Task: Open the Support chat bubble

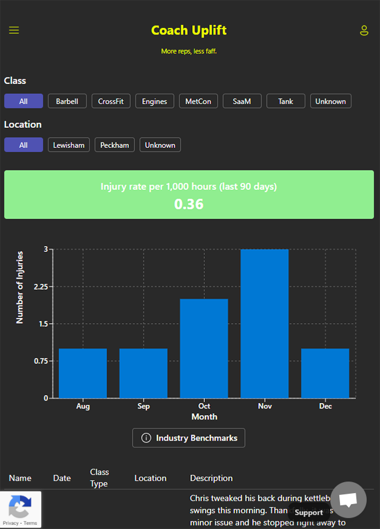Action: point(348,499)
